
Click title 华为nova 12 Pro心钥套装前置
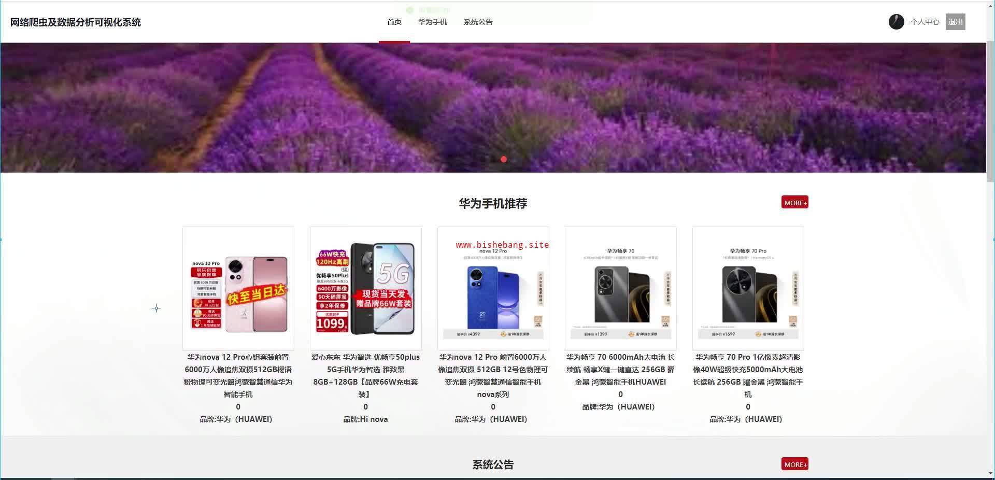click(238, 376)
